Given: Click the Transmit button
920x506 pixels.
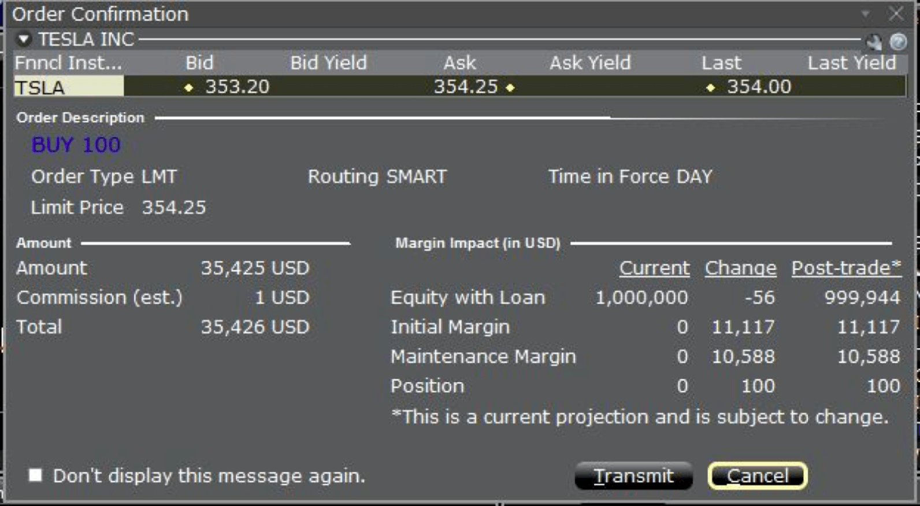Looking at the screenshot, I should (x=633, y=475).
